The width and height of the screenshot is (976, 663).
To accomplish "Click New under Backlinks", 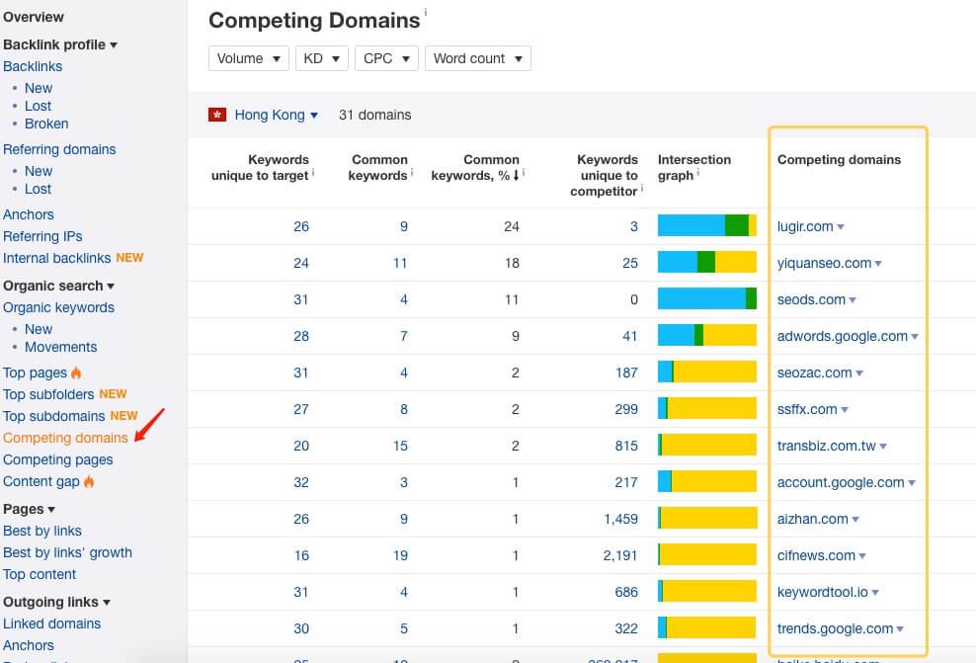I will tap(38, 88).
